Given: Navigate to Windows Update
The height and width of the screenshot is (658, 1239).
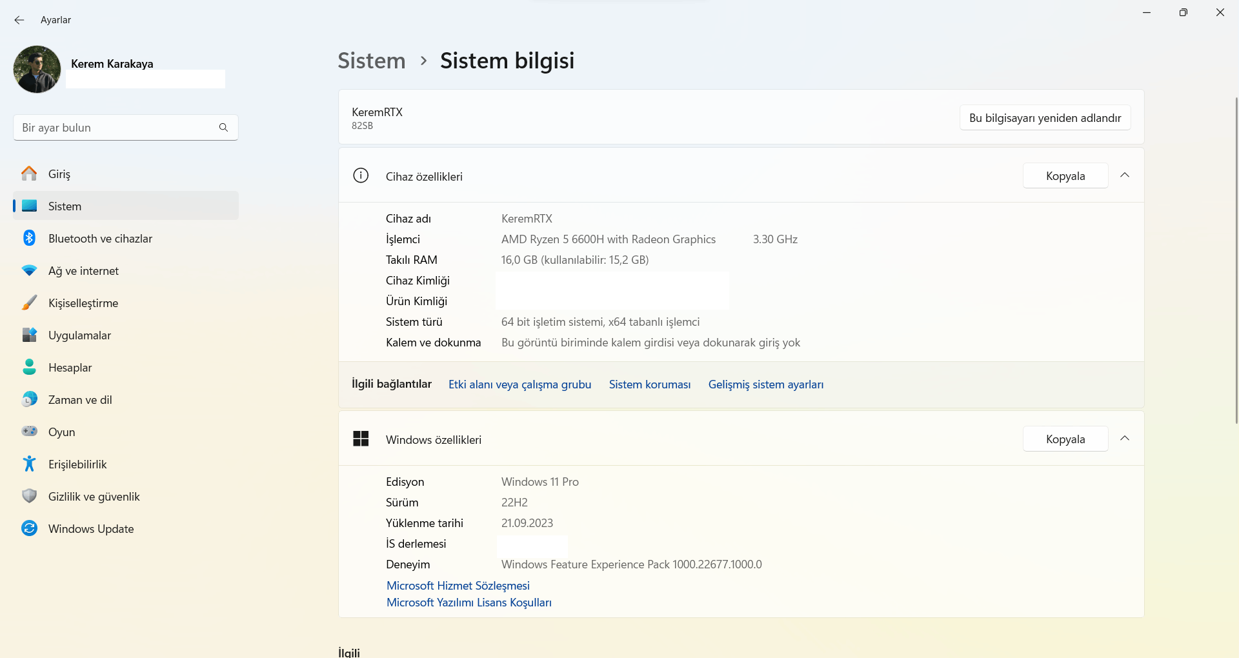Looking at the screenshot, I should point(126,528).
